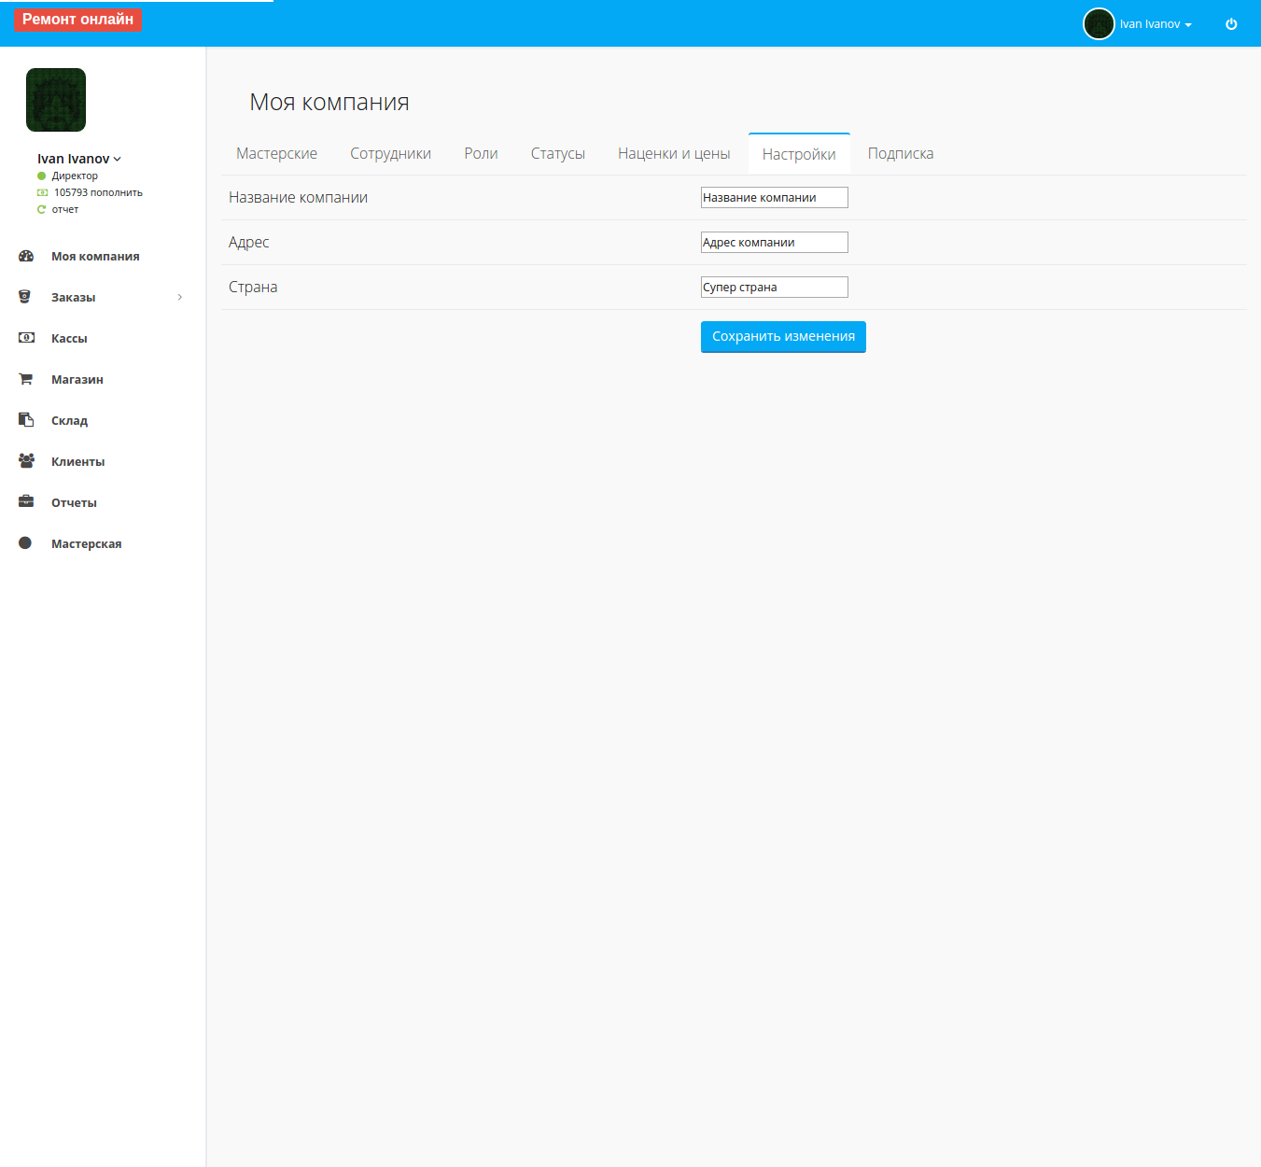This screenshot has height=1167, width=1261.
Task: Click the people icon for Клиенты
Action: point(26,461)
